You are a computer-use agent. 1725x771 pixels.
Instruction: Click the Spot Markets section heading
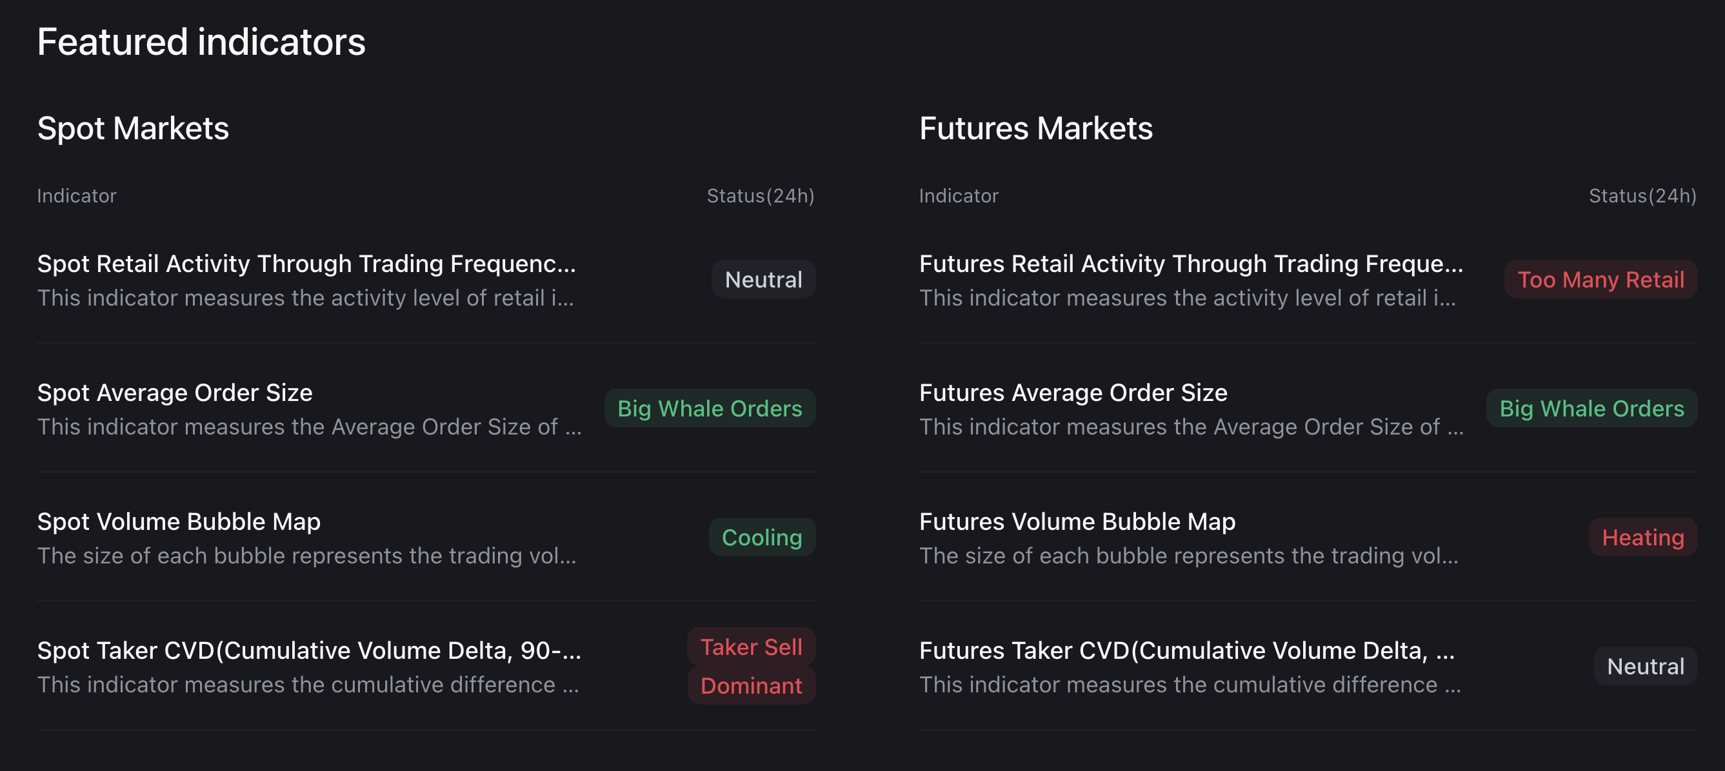pos(133,128)
